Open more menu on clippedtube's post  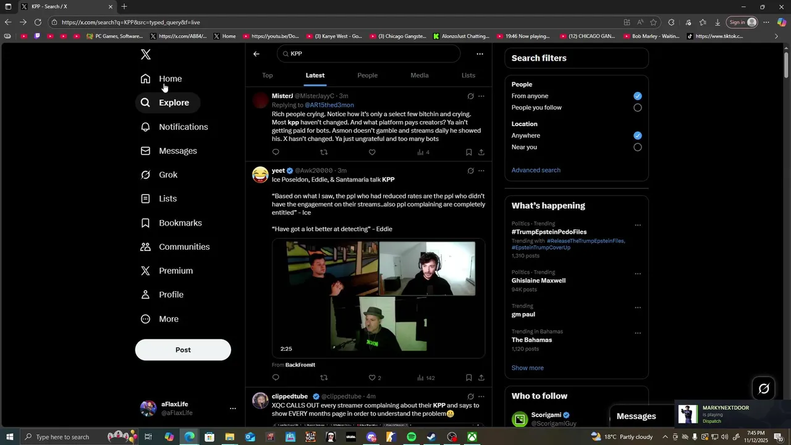point(481,396)
